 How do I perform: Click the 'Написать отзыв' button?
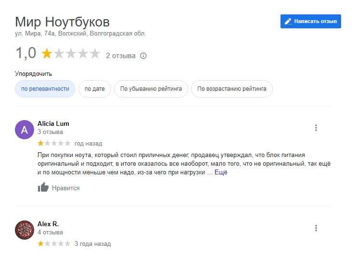tap(310, 21)
